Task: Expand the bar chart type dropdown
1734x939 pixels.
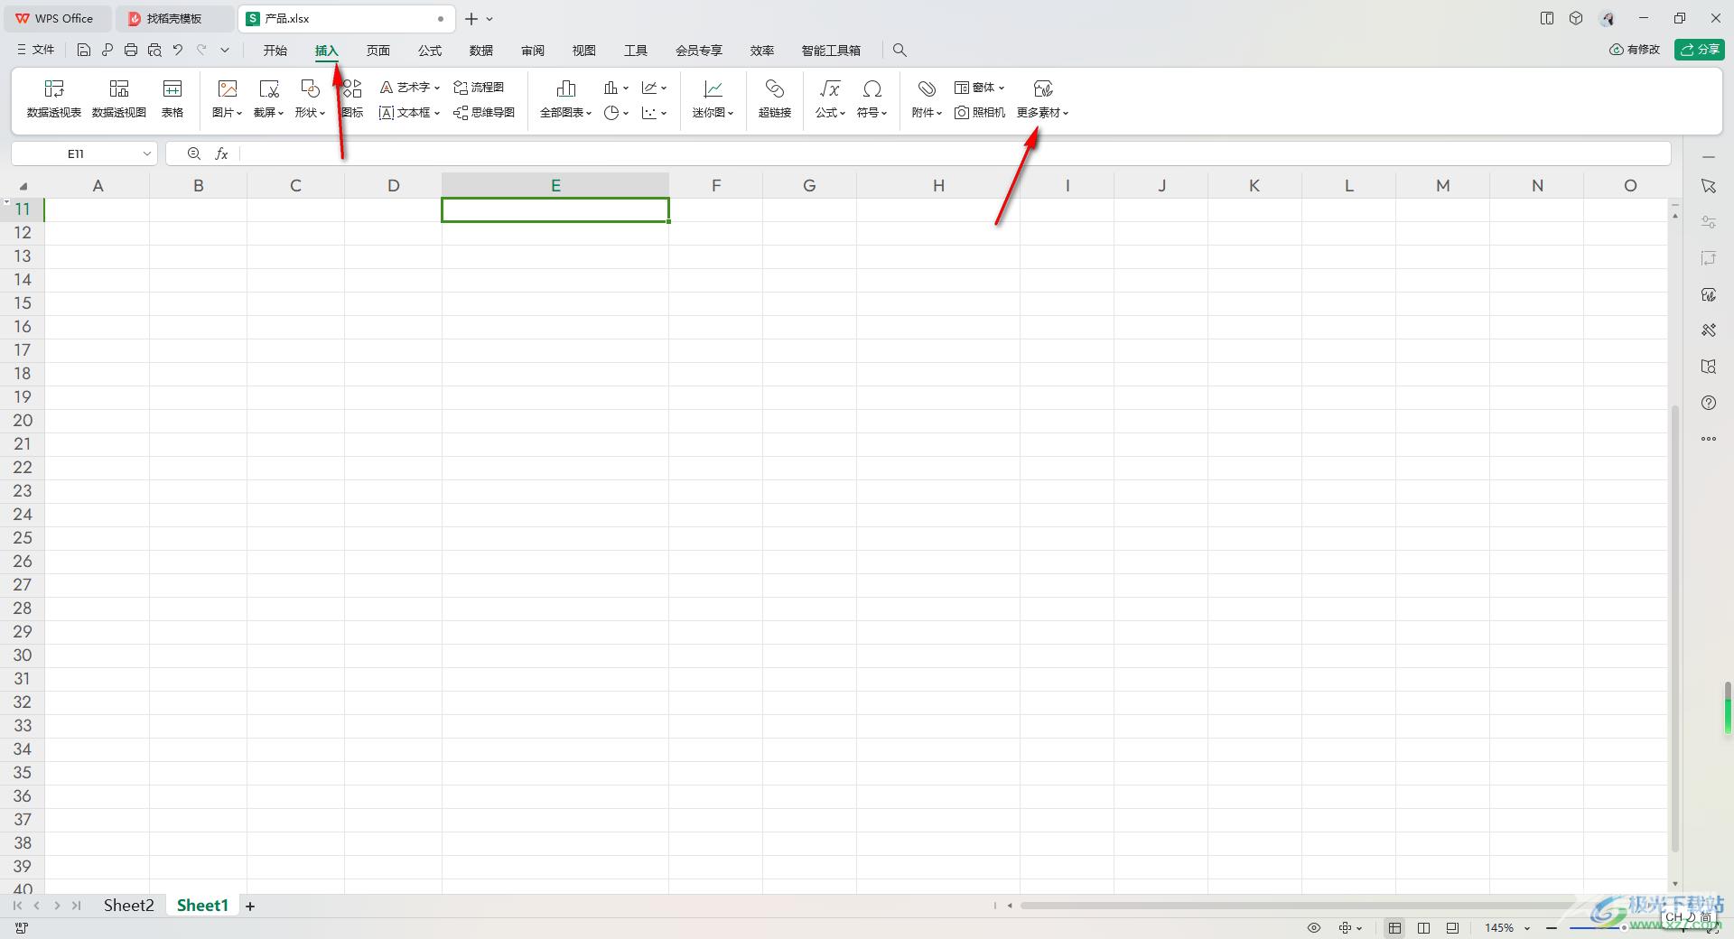Action: (626, 88)
